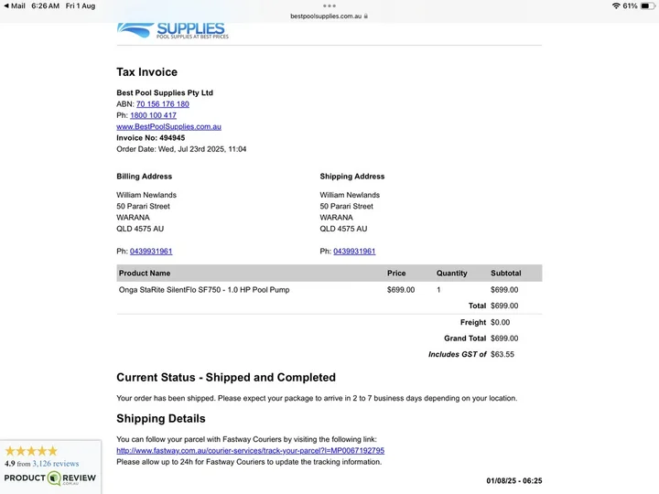
Task: Call the 1800 100 417 phone link
Action: (153, 115)
